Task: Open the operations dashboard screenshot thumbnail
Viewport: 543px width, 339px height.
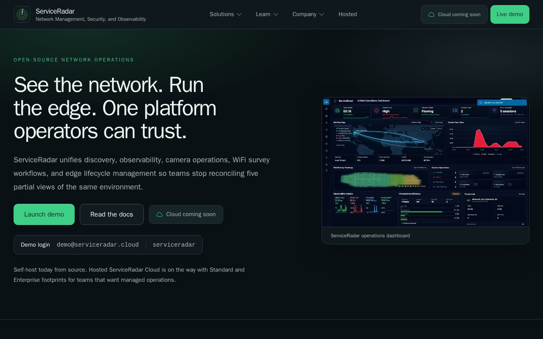Action: (x=425, y=162)
